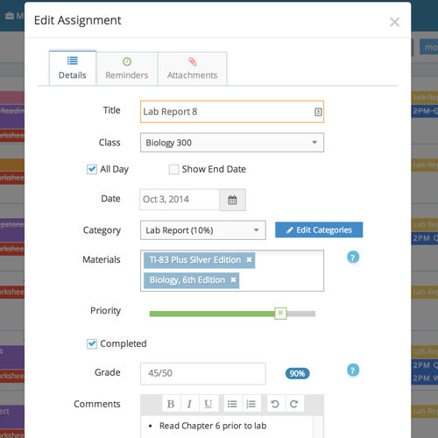Enable Show End Date checkbox
Screen dimensions: 438x438
coord(173,169)
